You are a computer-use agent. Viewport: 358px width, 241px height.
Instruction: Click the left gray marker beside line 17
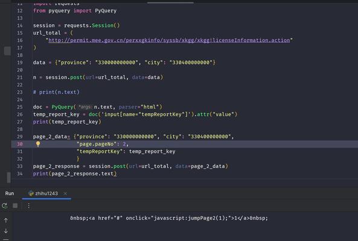coord(7,51)
